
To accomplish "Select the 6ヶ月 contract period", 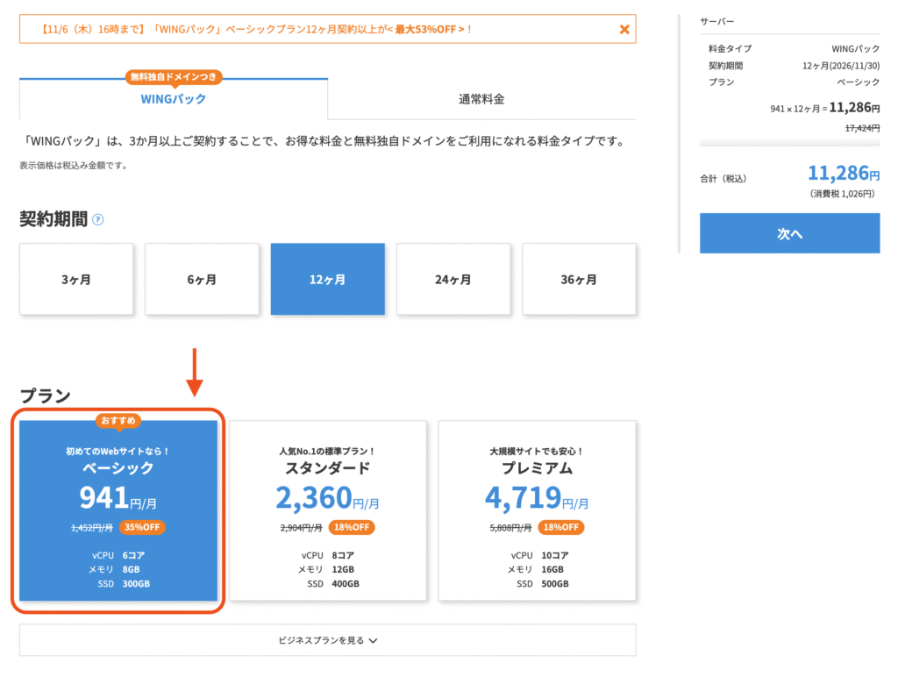I will click(x=202, y=278).
